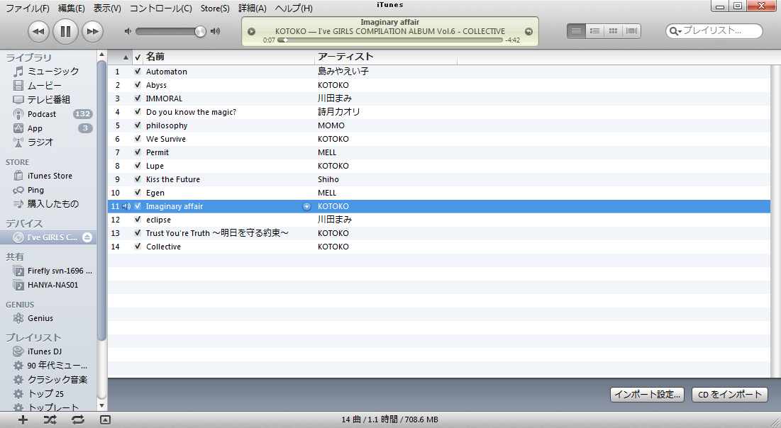781x428 pixels.
Task: Uncheck the IMMORAL track checkbox
Action: (138, 98)
